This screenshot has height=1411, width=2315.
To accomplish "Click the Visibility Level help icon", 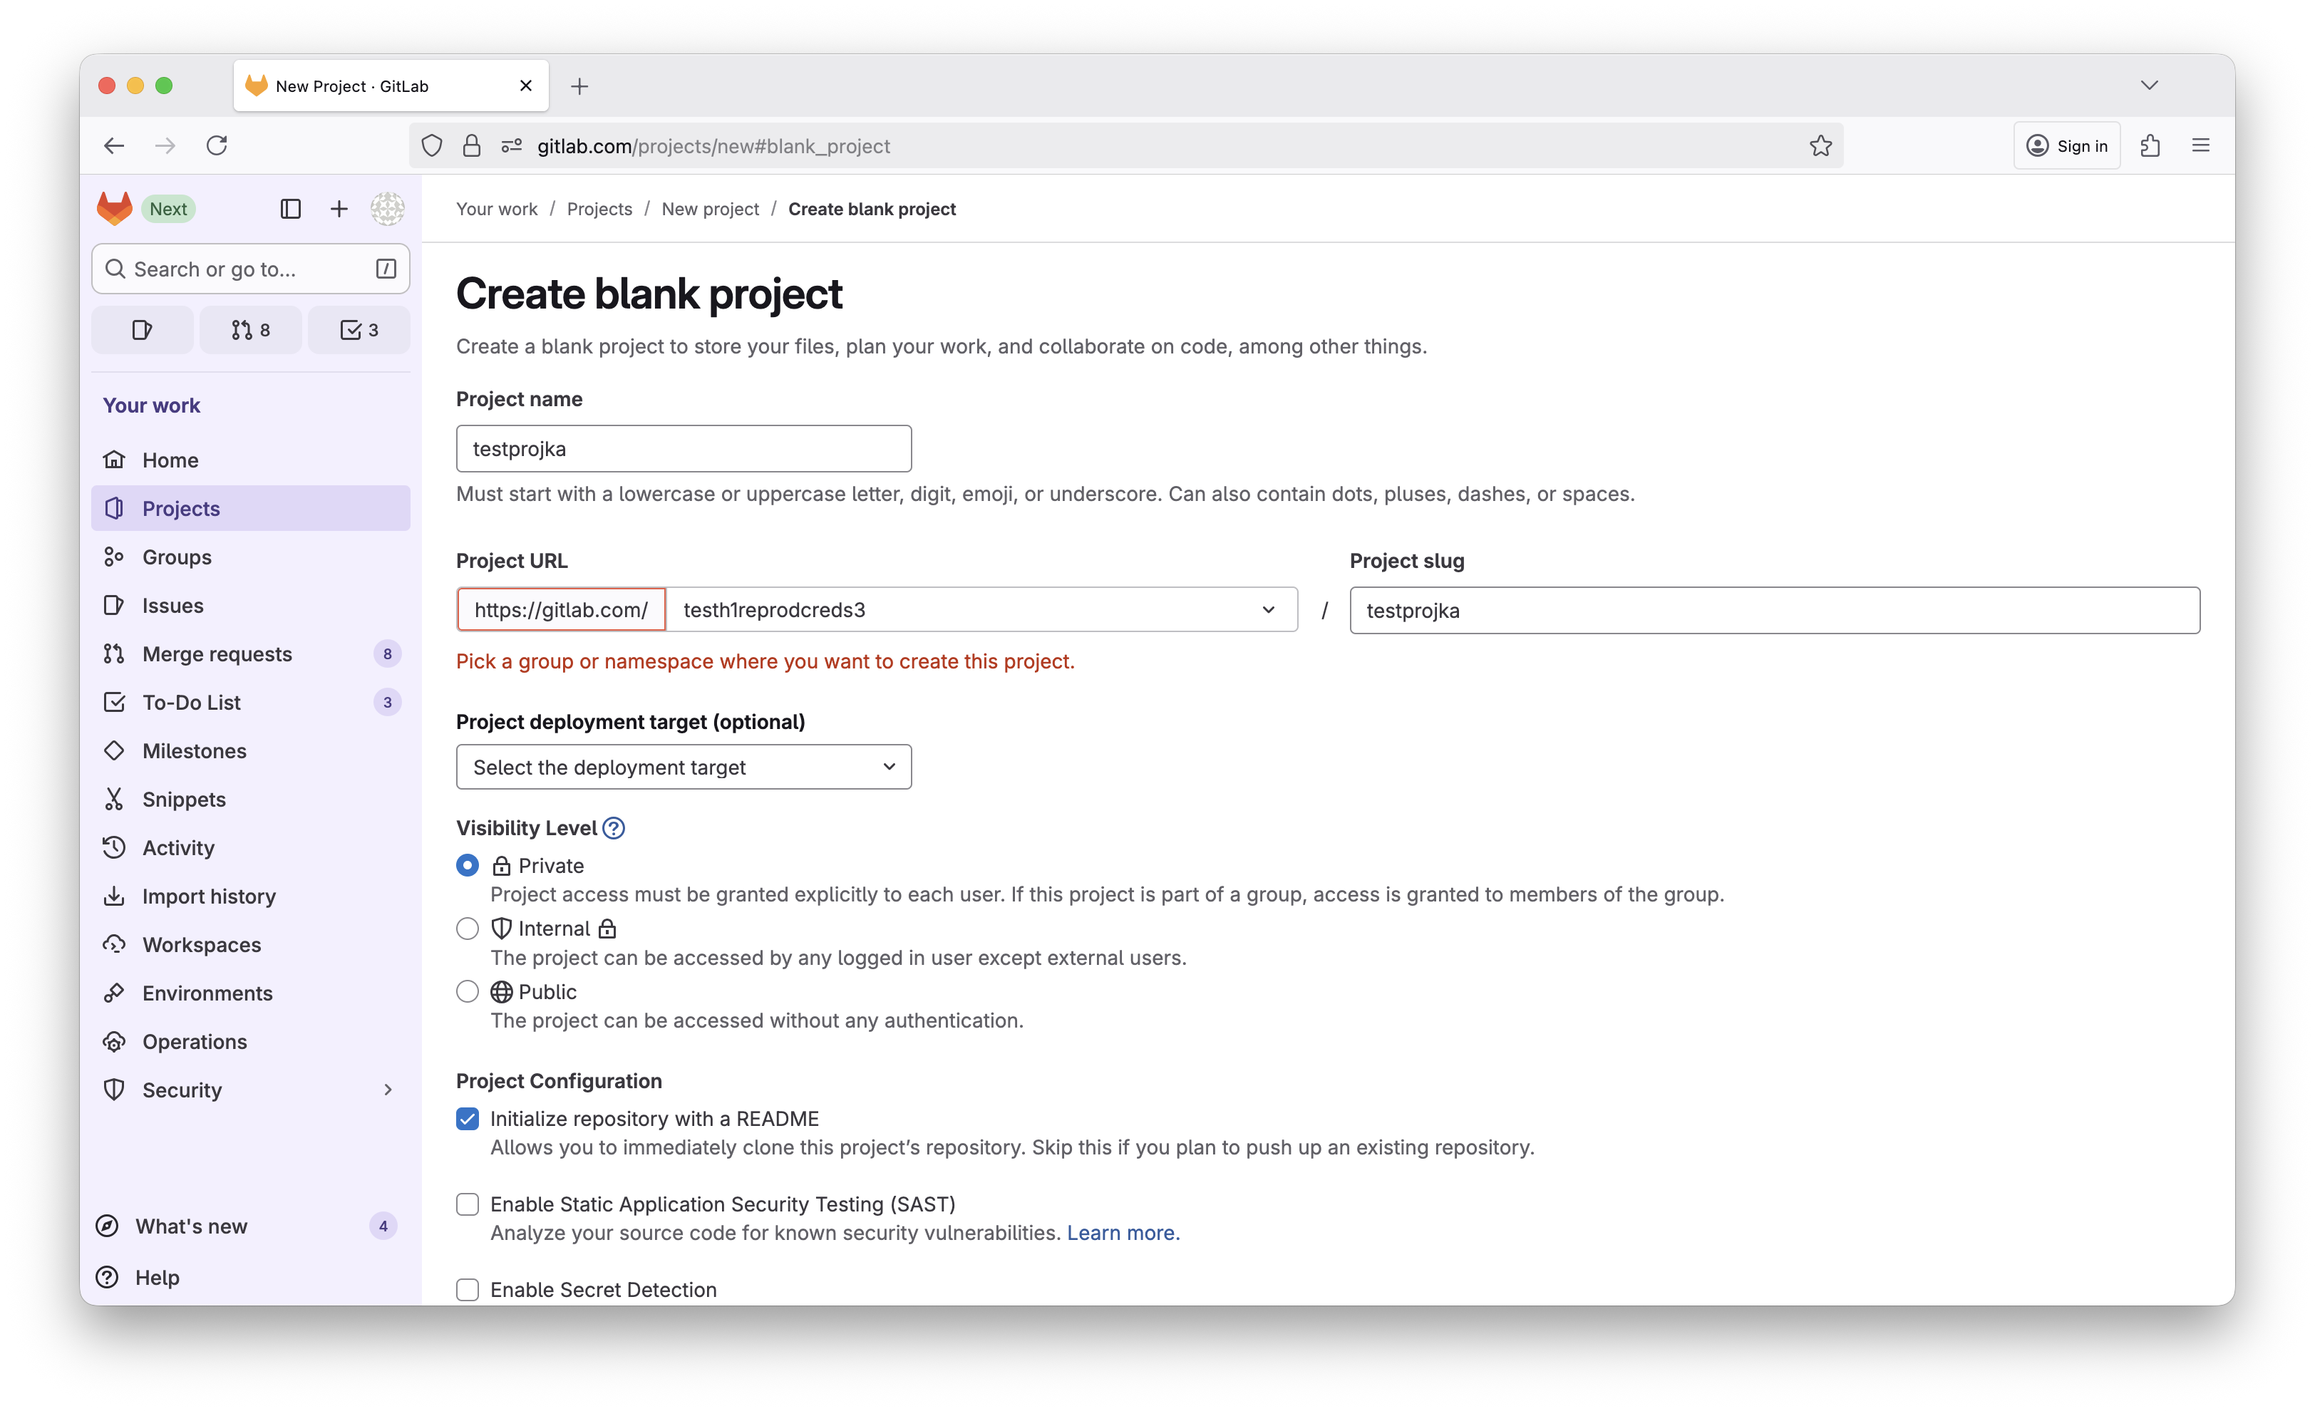I will click(614, 827).
